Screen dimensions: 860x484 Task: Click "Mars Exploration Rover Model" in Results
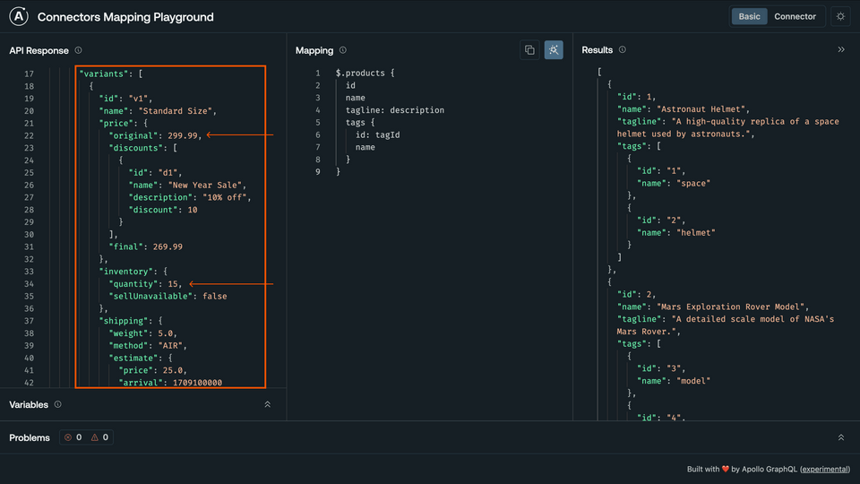click(731, 307)
